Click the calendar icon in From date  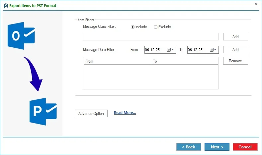pyautogui.click(x=169, y=50)
